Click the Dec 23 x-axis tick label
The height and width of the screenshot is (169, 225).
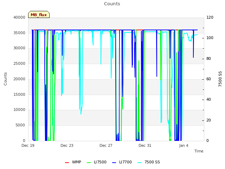pos(67,145)
